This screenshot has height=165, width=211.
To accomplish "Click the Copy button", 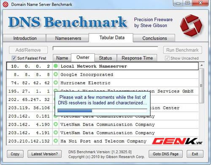I will point(15,154).
